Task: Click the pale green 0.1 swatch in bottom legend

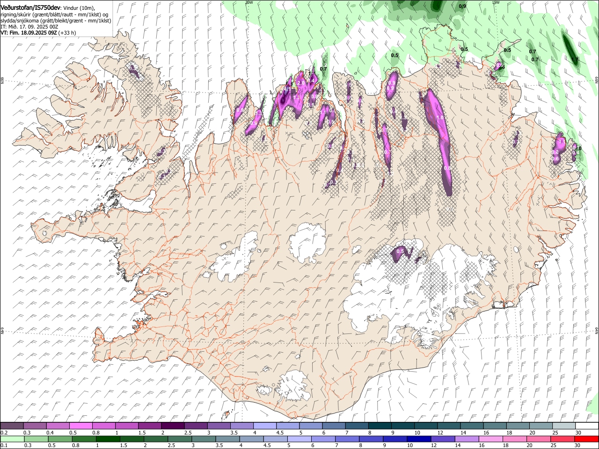Action: (x=12, y=439)
